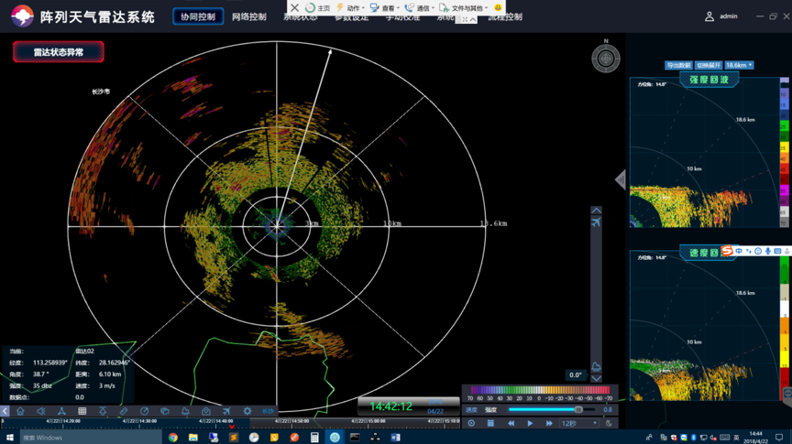Click the 导出数据 button
This screenshot has height=444, width=792.
[678, 65]
